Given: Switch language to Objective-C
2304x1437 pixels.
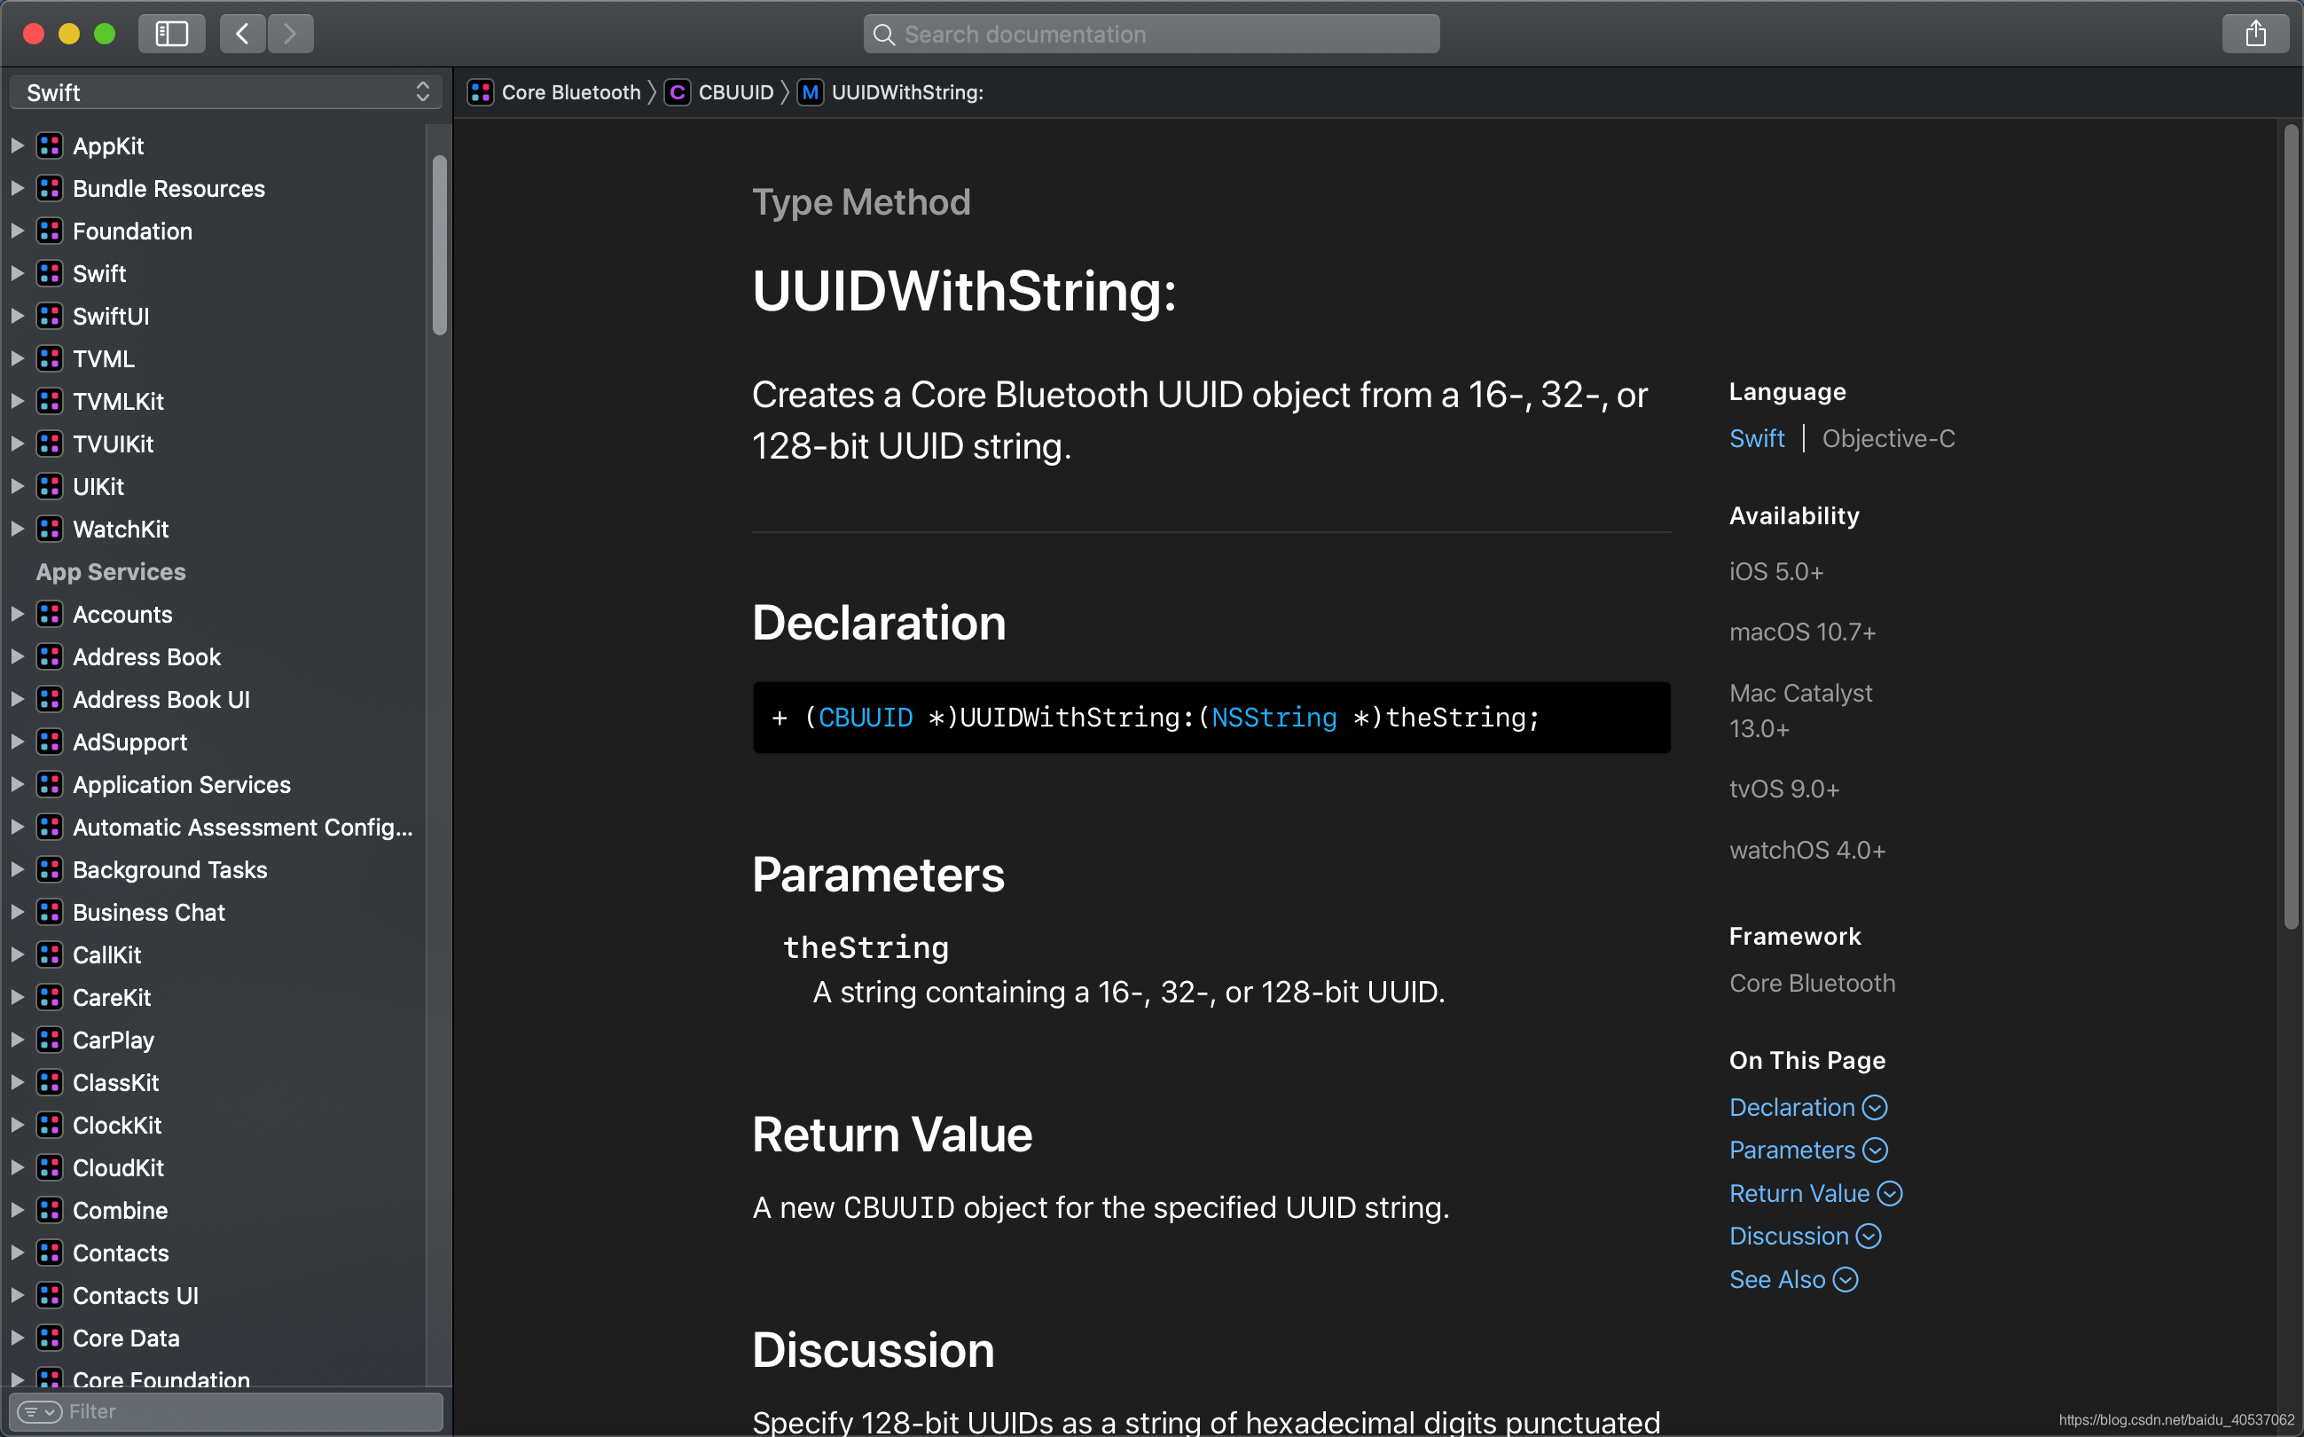Looking at the screenshot, I should point(1888,438).
